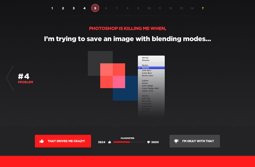Jump to dimmed page 9
This screenshot has height=167, width=255.
click(x=138, y=8)
